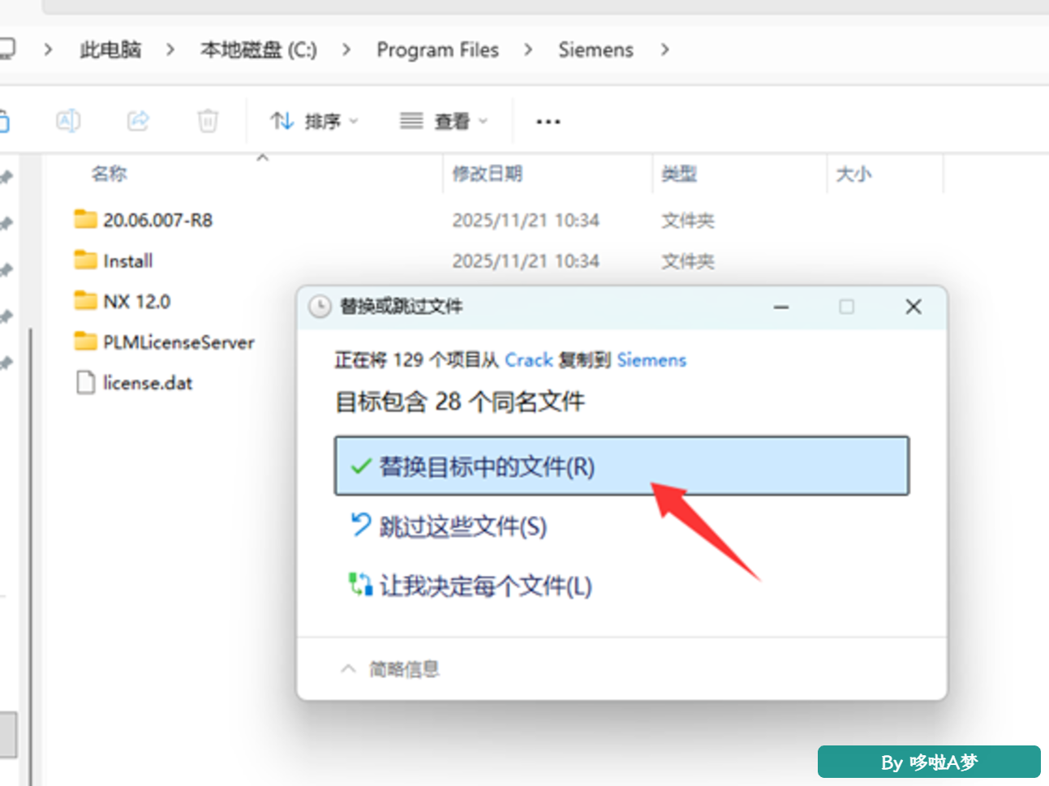This screenshot has width=1049, height=786.
Task: Click the Siemens destination link in dialog
Action: point(651,360)
